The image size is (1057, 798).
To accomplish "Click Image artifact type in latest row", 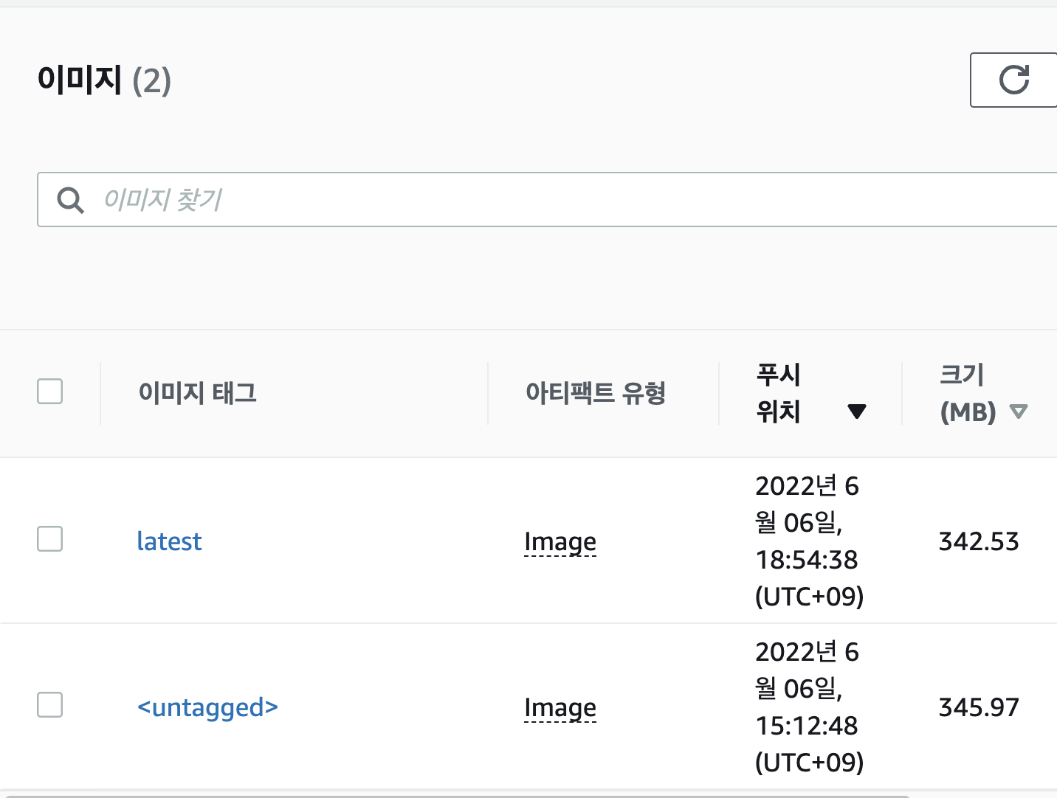I will 560,542.
